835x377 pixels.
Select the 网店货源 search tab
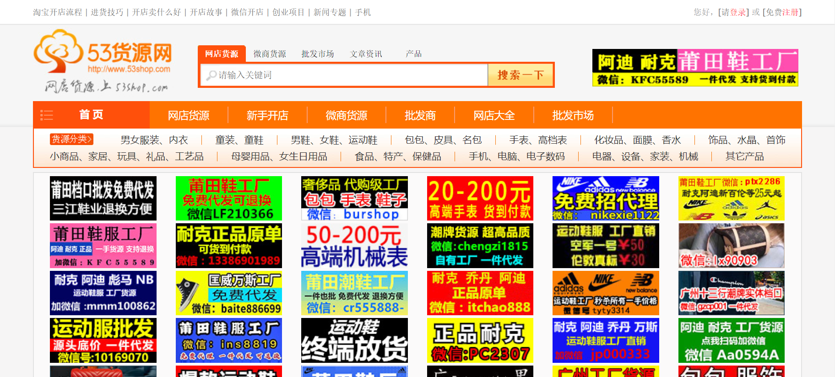coord(222,54)
